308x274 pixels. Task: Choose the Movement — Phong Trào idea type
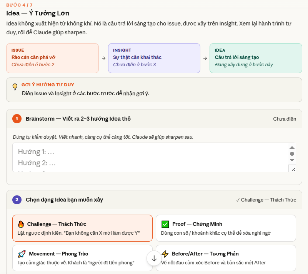point(83,258)
